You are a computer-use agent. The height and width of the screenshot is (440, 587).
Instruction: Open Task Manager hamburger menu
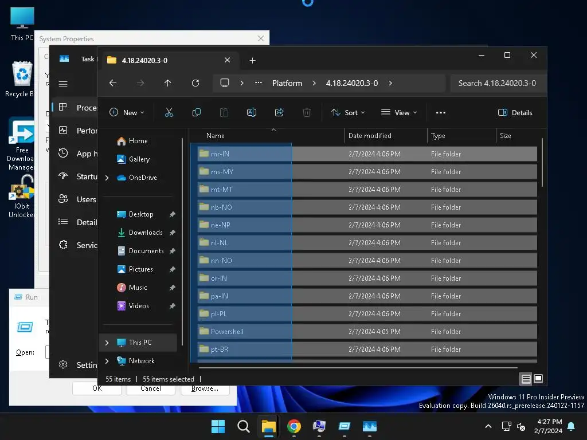(x=63, y=84)
